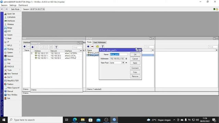Open Log menu
The height and width of the screenshot is (123, 219).
(x=9, y=63)
